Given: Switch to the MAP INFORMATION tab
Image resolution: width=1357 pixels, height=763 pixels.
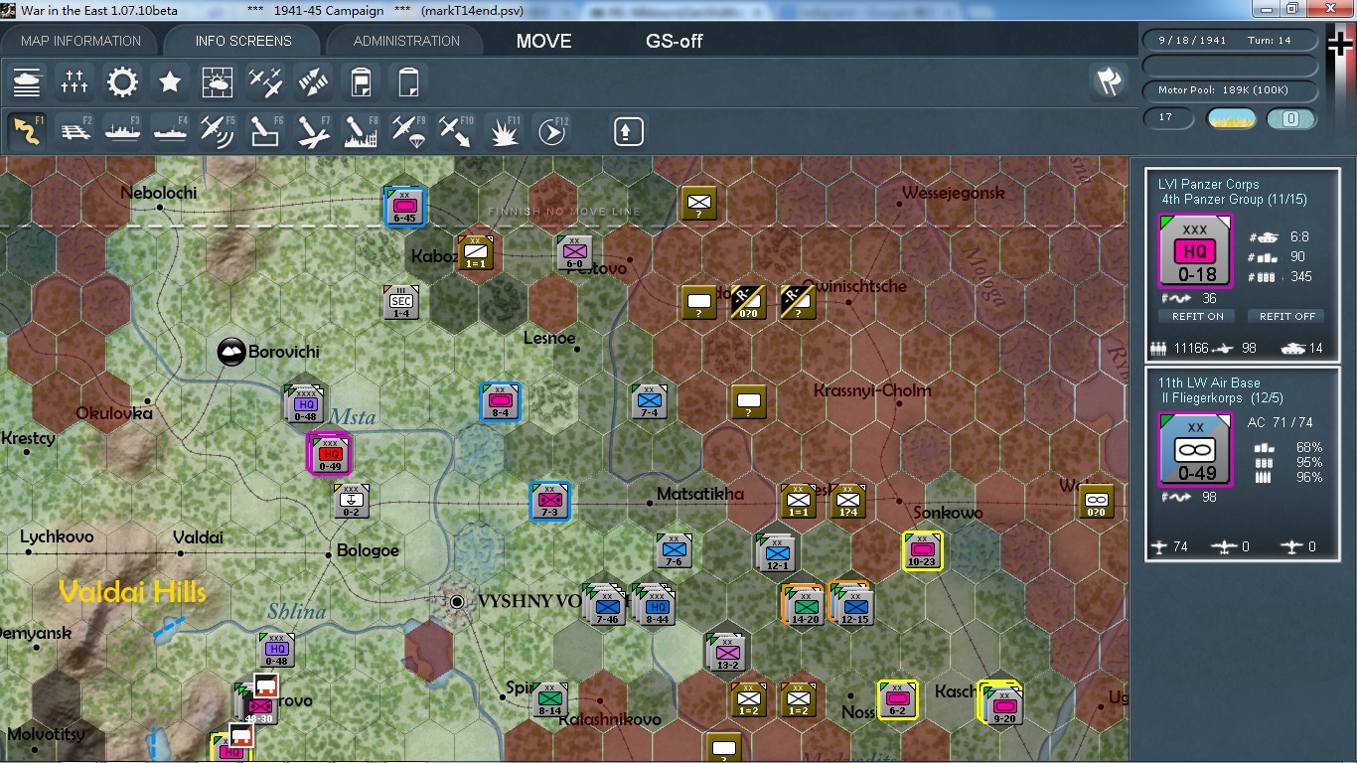Looking at the screenshot, I should pos(81,41).
